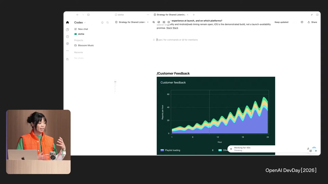328x184 pixels.
Task: Expand the Codex workspace dropdown
Action: 80,22
